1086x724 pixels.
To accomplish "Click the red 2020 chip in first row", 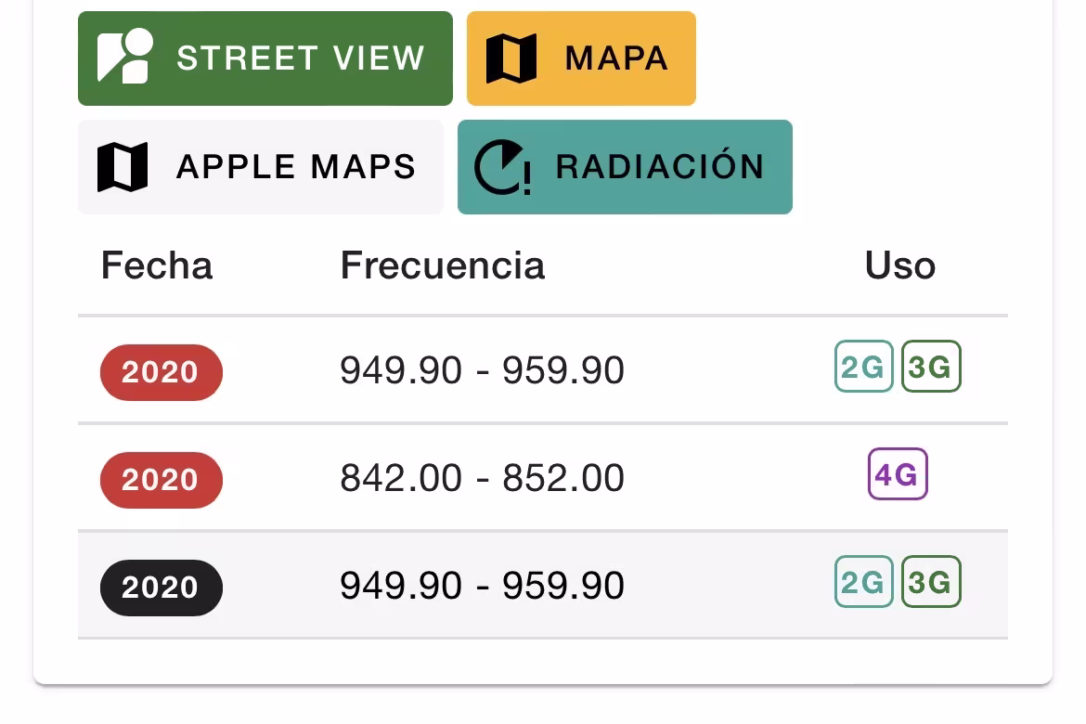I will pyautogui.click(x=162, y=372).
